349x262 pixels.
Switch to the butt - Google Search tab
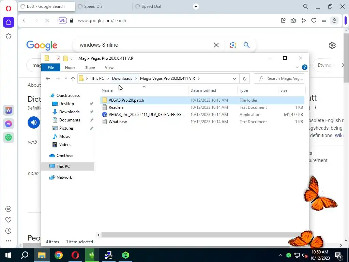click(x=46, y=6)
